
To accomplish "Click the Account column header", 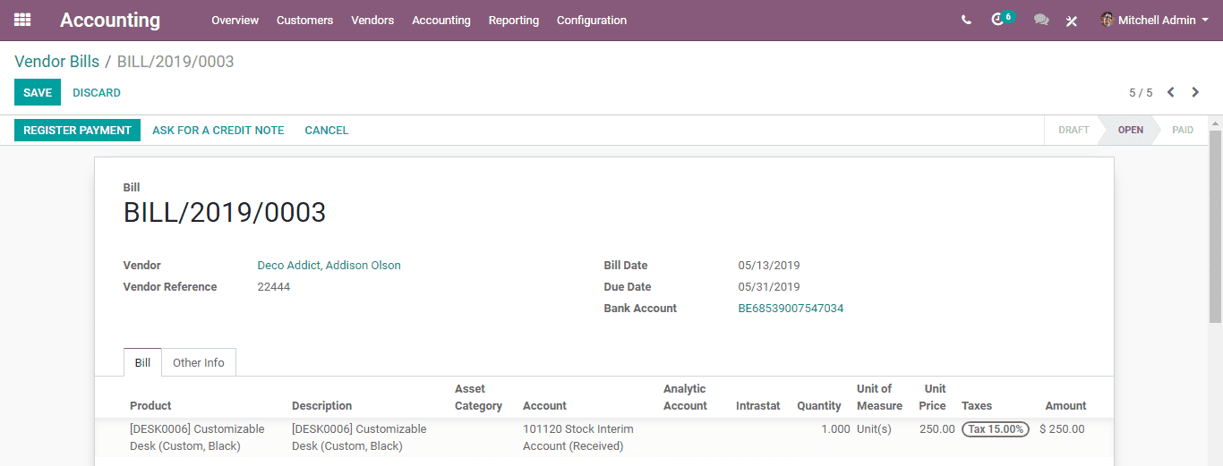I will click(544, 406).
